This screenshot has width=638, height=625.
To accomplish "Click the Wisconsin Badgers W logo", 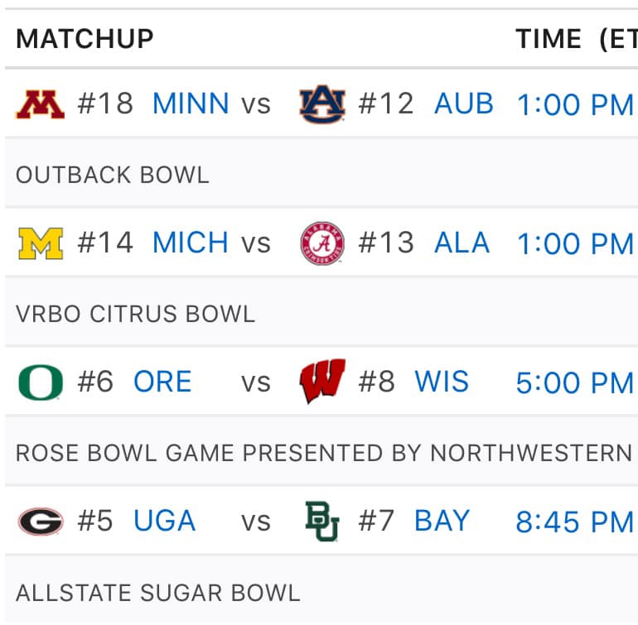I will 322,381.
